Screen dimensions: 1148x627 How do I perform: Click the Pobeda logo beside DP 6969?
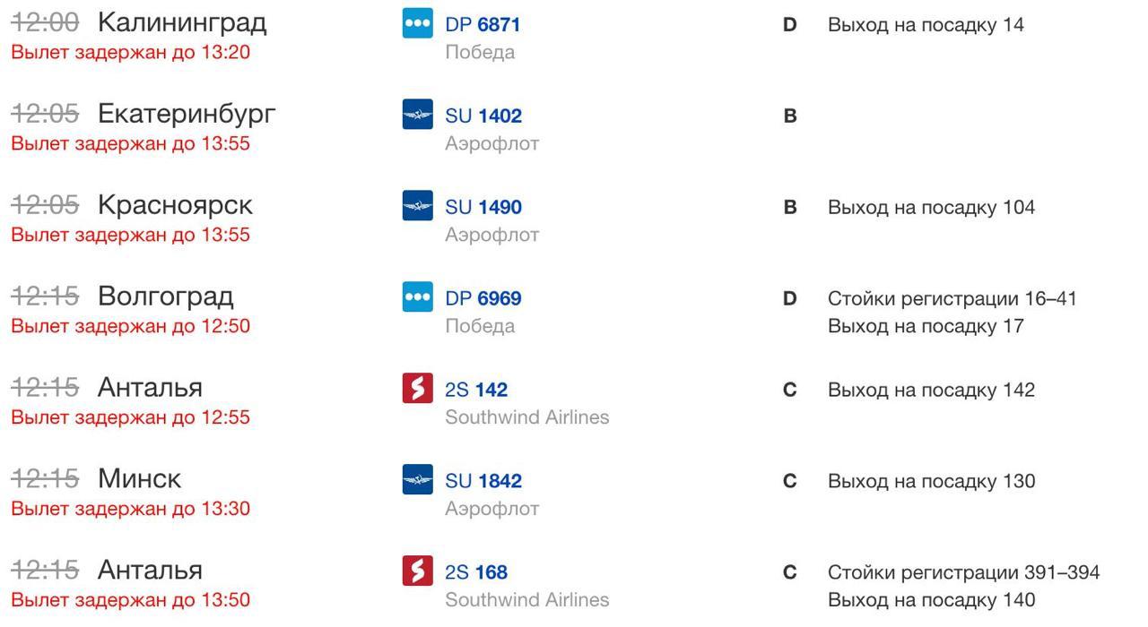coord(418,297)
